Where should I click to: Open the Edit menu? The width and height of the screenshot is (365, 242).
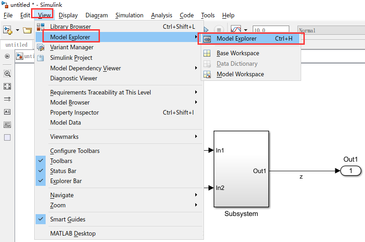tap(25, 16)
